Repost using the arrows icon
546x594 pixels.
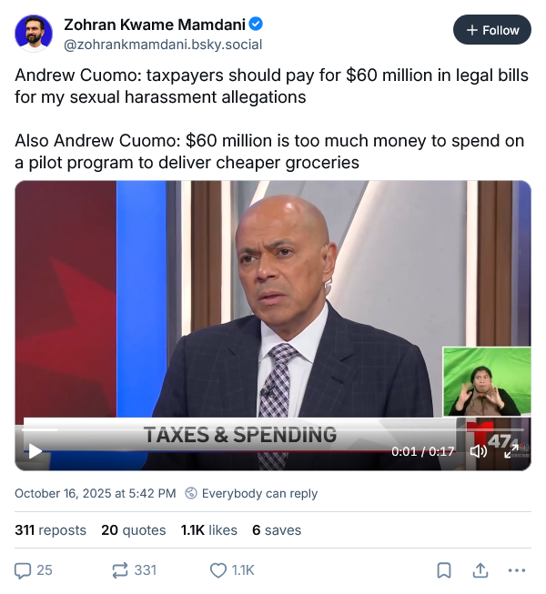coord(120,570)
